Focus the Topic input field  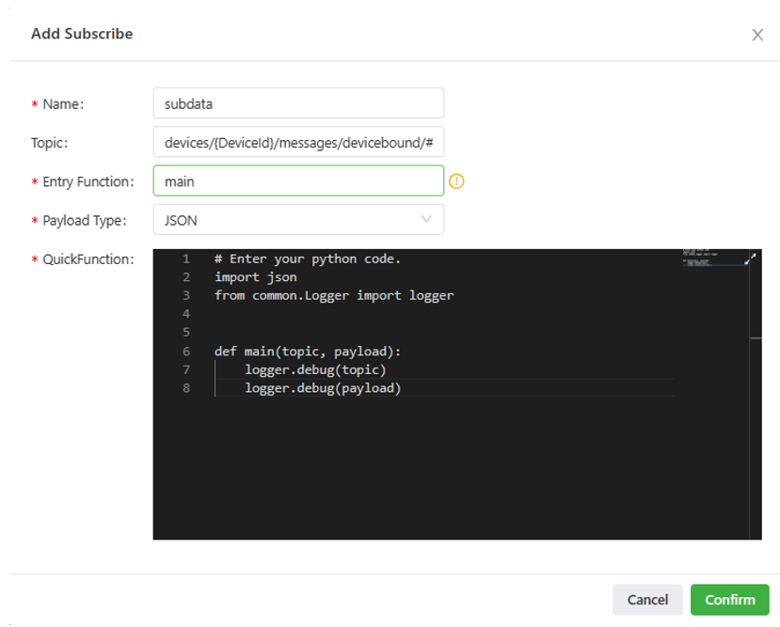coord(297,142)
